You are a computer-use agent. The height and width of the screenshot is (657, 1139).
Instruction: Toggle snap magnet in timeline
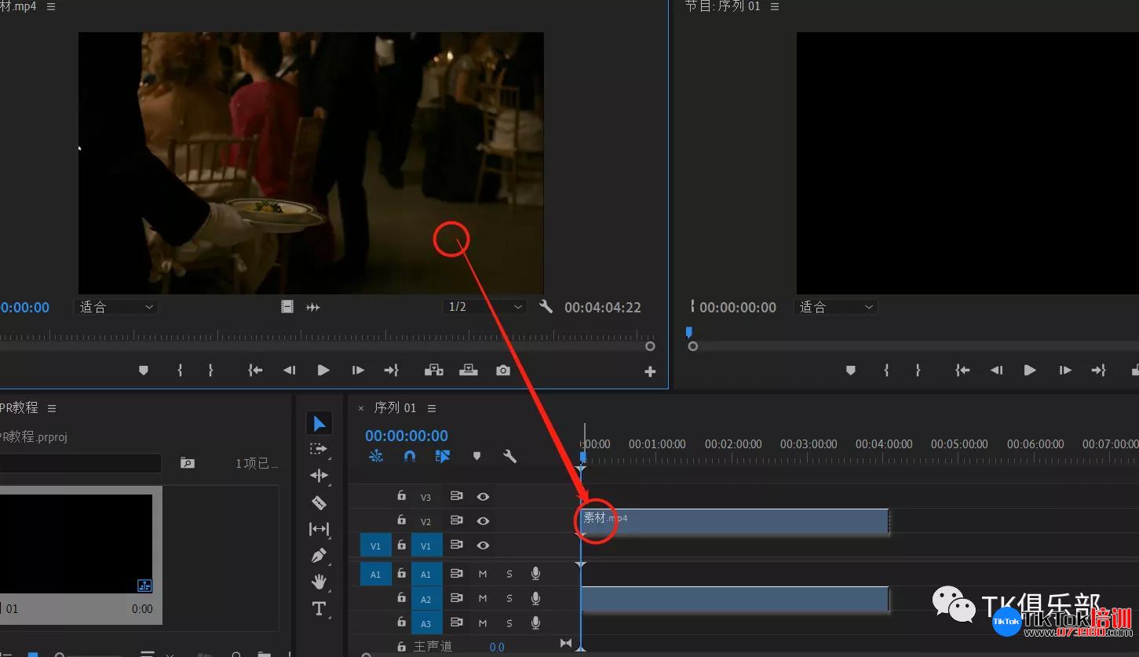pyautogui.click(x=409, y=456)
